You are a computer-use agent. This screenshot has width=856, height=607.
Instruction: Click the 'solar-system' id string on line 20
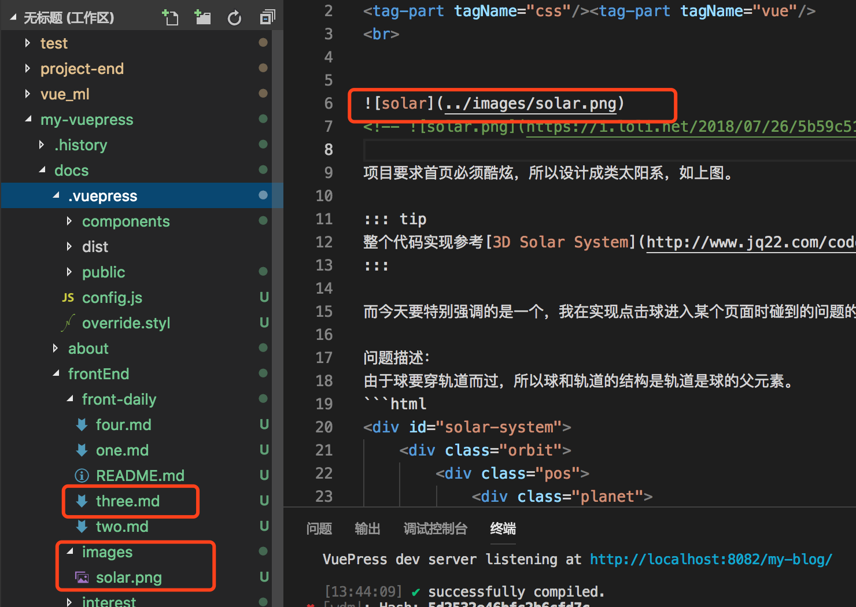499,427
